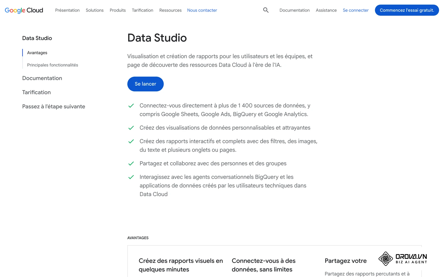This screenshot has height=277, width=444.
Task: Open the search magnifier icon
Action: pyautogui.click(x=266, y=10)
